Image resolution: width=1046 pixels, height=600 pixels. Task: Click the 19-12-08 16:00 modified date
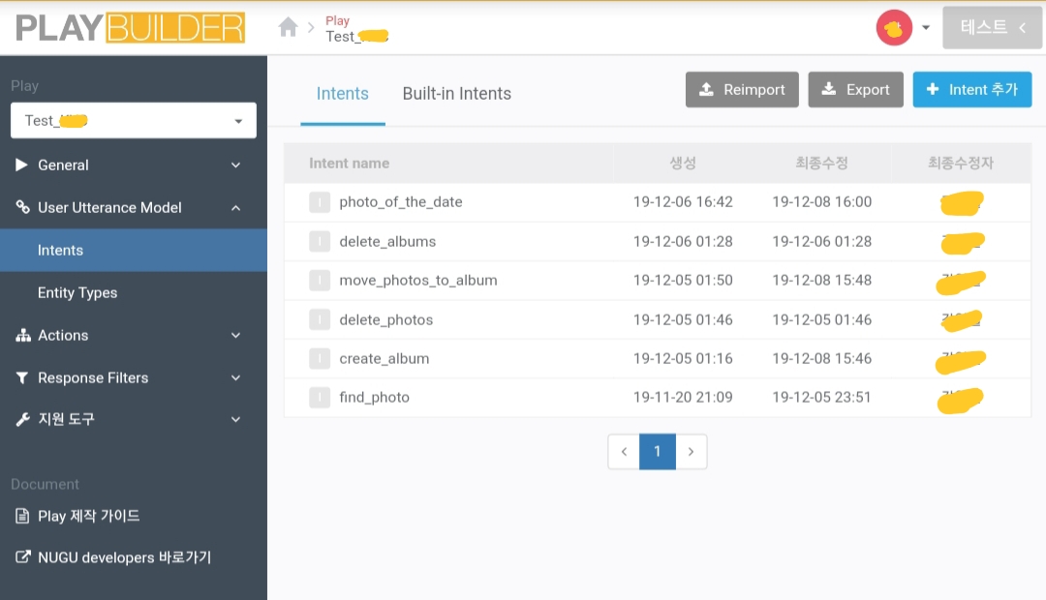tap(822, 202)
